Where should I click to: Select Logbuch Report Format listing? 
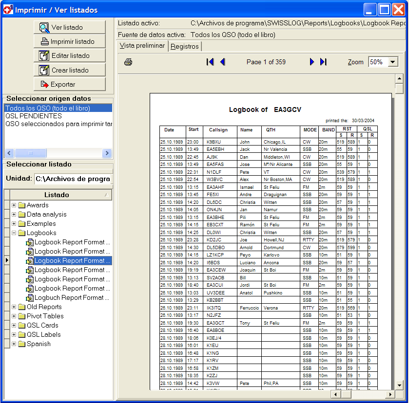tap(72, 298)
